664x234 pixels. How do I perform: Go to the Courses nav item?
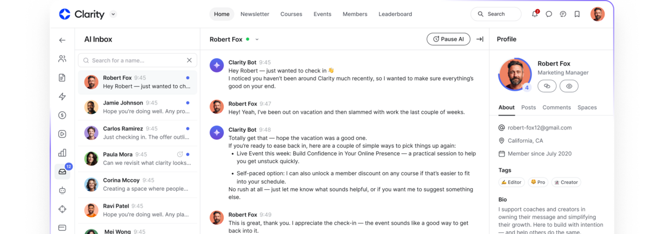click(291, 14)
